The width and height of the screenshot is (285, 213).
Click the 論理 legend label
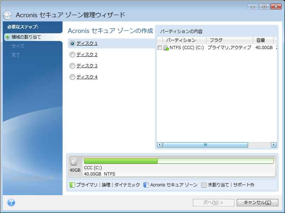pyautogui.click(x=106, y=185)
